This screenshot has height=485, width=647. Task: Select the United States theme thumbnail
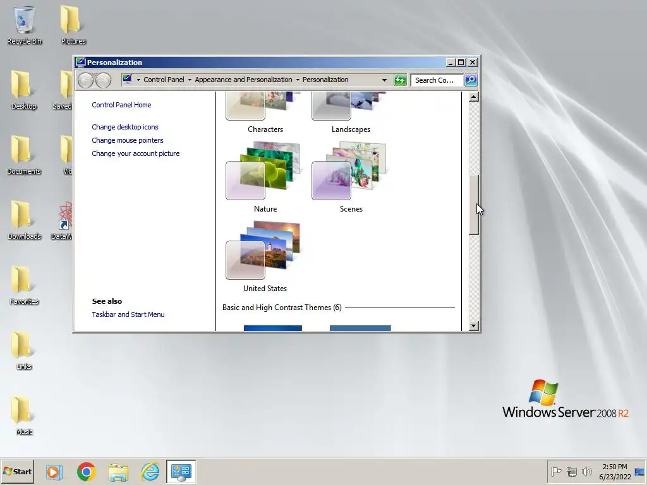pos(264,251)
